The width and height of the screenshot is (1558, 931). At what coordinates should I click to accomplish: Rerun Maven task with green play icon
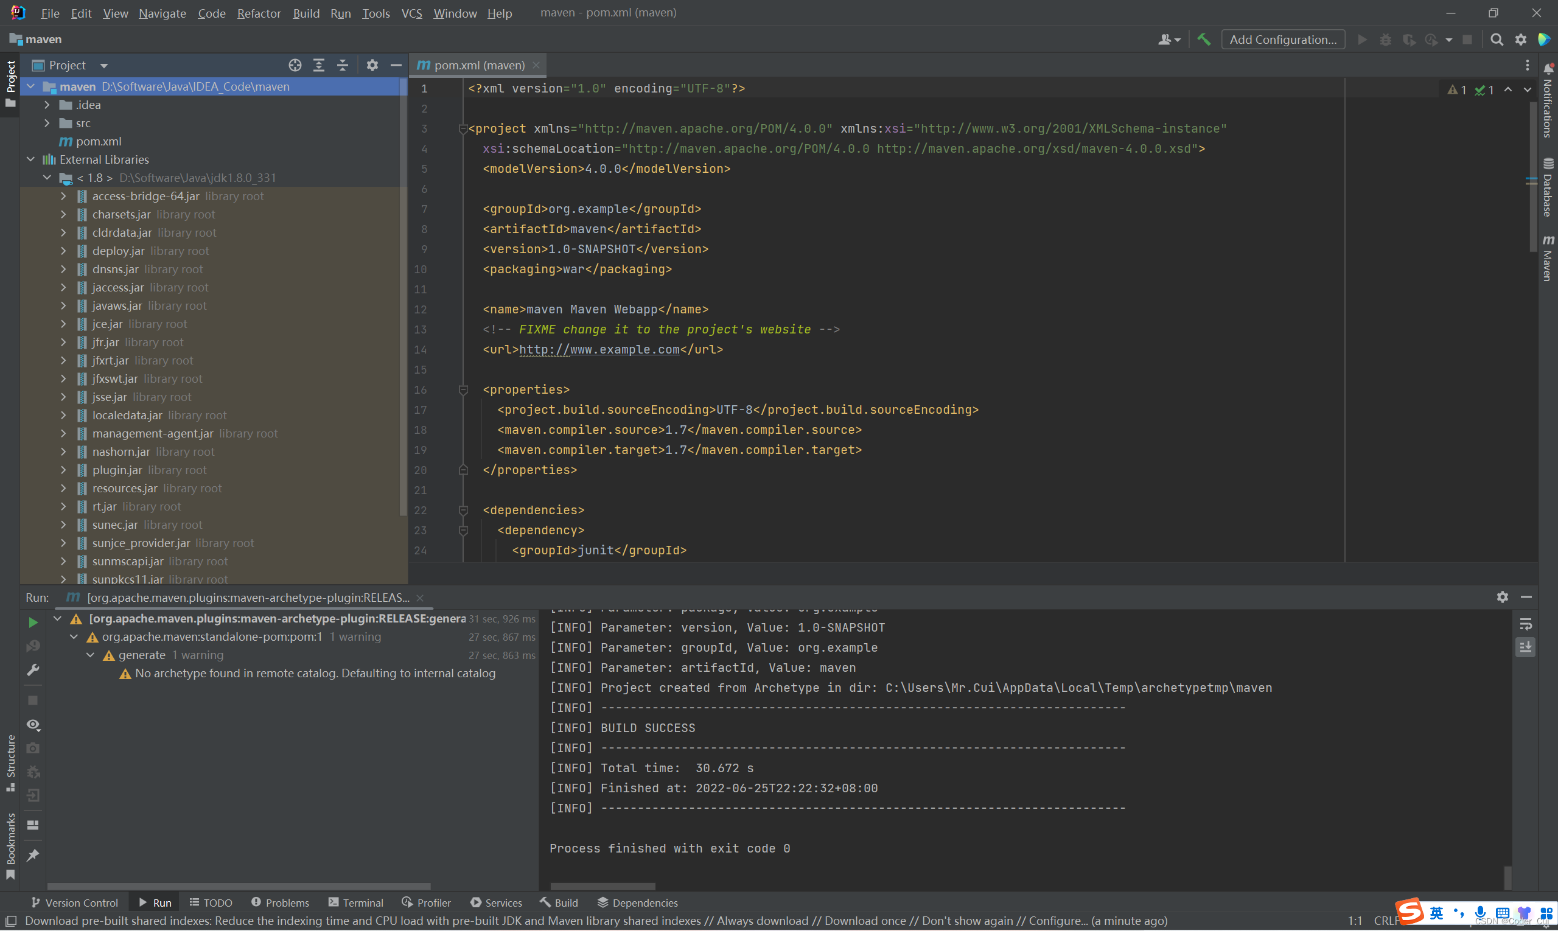[33, 622]
